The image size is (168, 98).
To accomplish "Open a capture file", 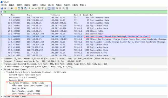I will click(x=16, y=8).
